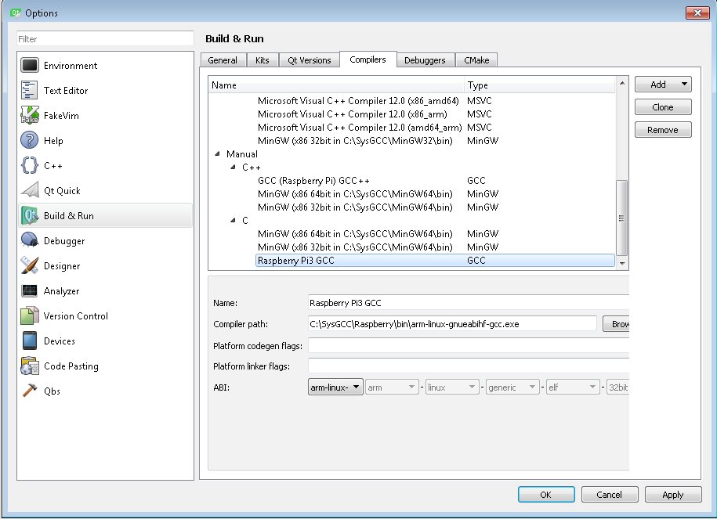Close the Options dialog
Screen dimensions: 717x519
tap(697, 13)
